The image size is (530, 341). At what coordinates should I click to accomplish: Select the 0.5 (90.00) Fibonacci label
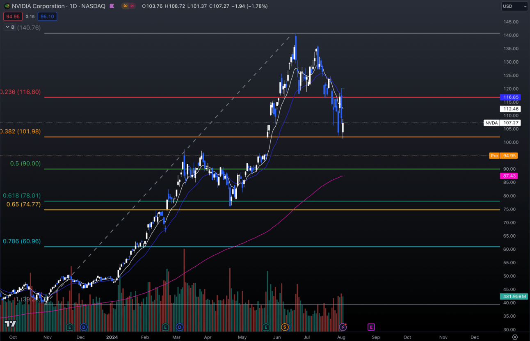pyautogui.click(x=25, y=163)
